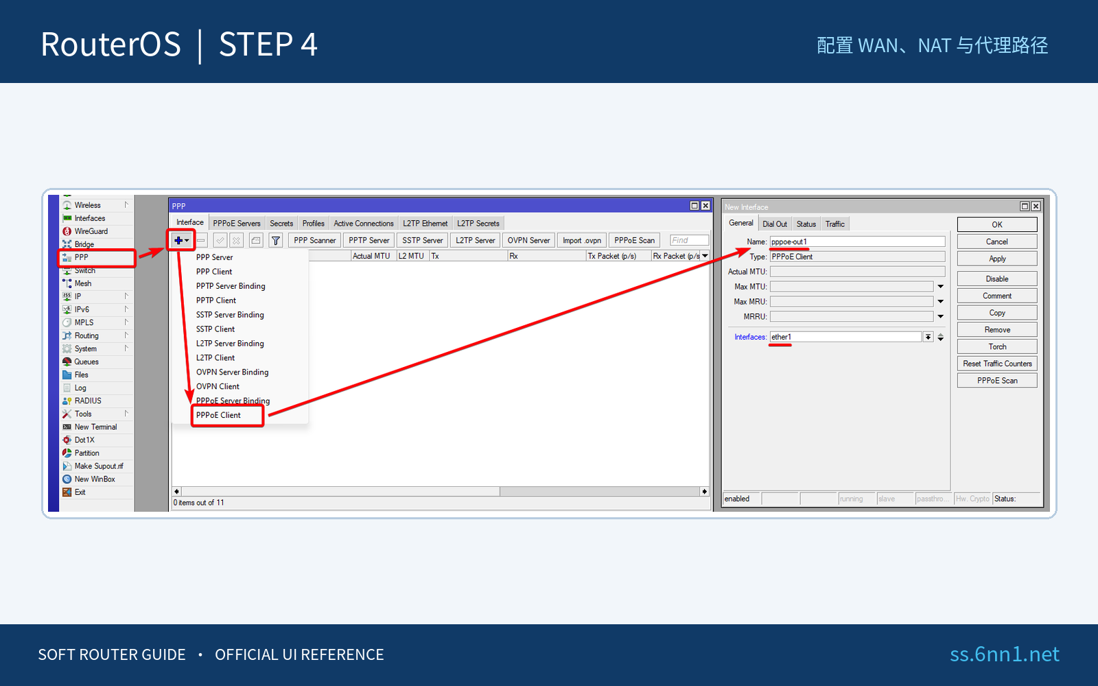
Task: Click the Apply button
Action: tap(997, 259)
